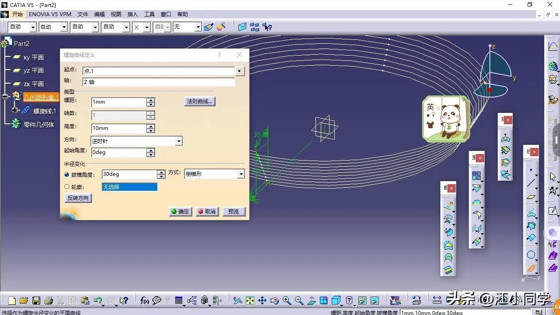The width and height of the screenshot is (560, 315).
Task: Open the 方式 dropdown showing 倒锥形
Action: (x=241, y=174)
